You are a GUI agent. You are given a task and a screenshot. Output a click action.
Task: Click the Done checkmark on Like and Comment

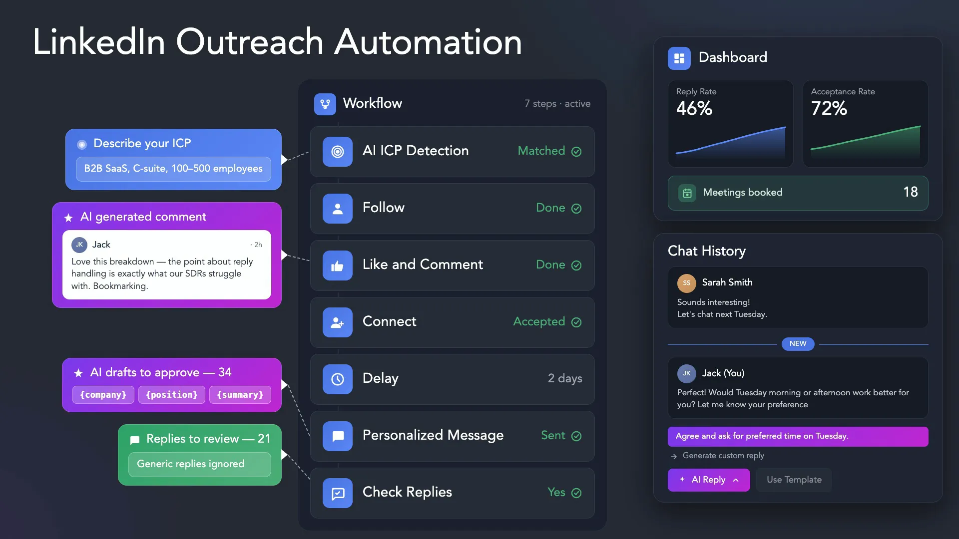576,266
